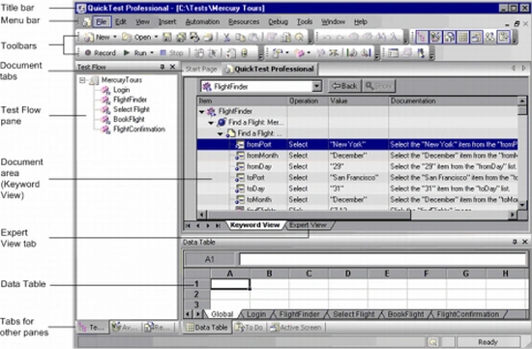This screenshot has width=532, height=349.
Task: Collapse the MercuryTours tree node
Action: click(82, 80)
